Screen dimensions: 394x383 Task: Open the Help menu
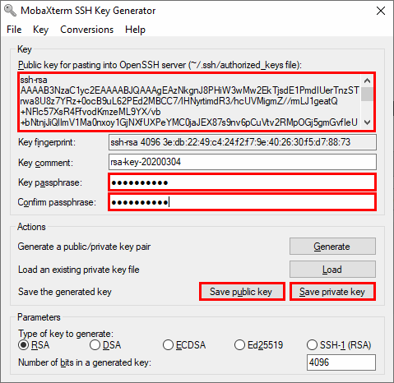[x=135, y=30]
